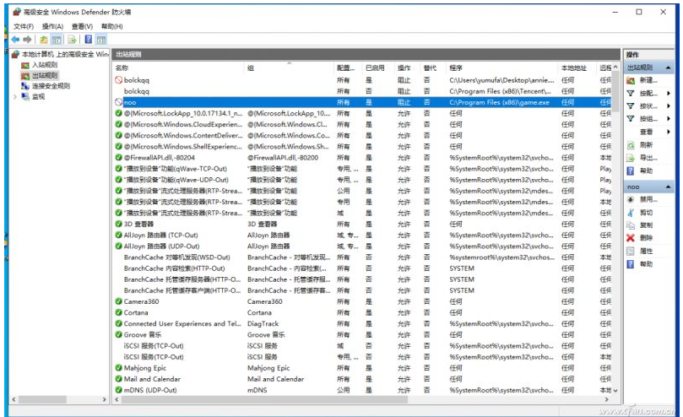Screen dimensions: 683x417
Task: Select AllJoyn 路由器 (UDP-Out) rule
Action: tap(362, 246)
